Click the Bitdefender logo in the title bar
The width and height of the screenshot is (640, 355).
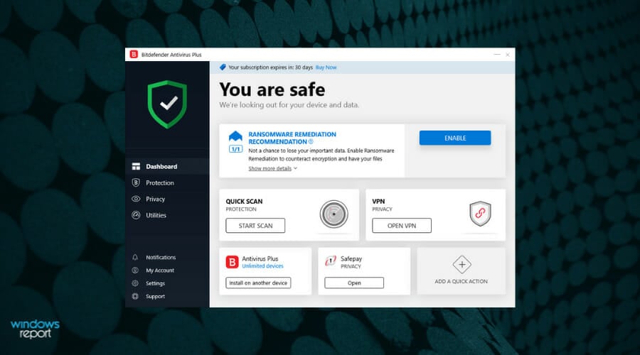[x=134, y=54]
